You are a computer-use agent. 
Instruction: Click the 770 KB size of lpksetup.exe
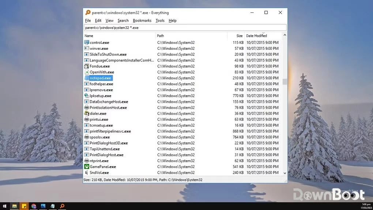coord(238,96)
